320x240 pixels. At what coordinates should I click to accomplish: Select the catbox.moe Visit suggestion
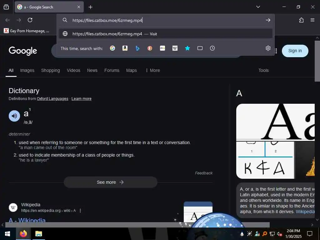[166, 34]
